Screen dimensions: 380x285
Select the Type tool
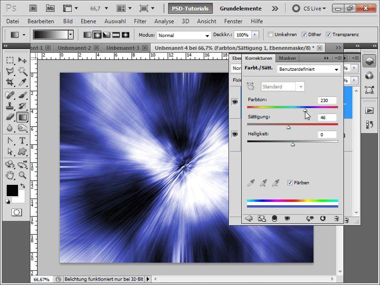(22, 141)
